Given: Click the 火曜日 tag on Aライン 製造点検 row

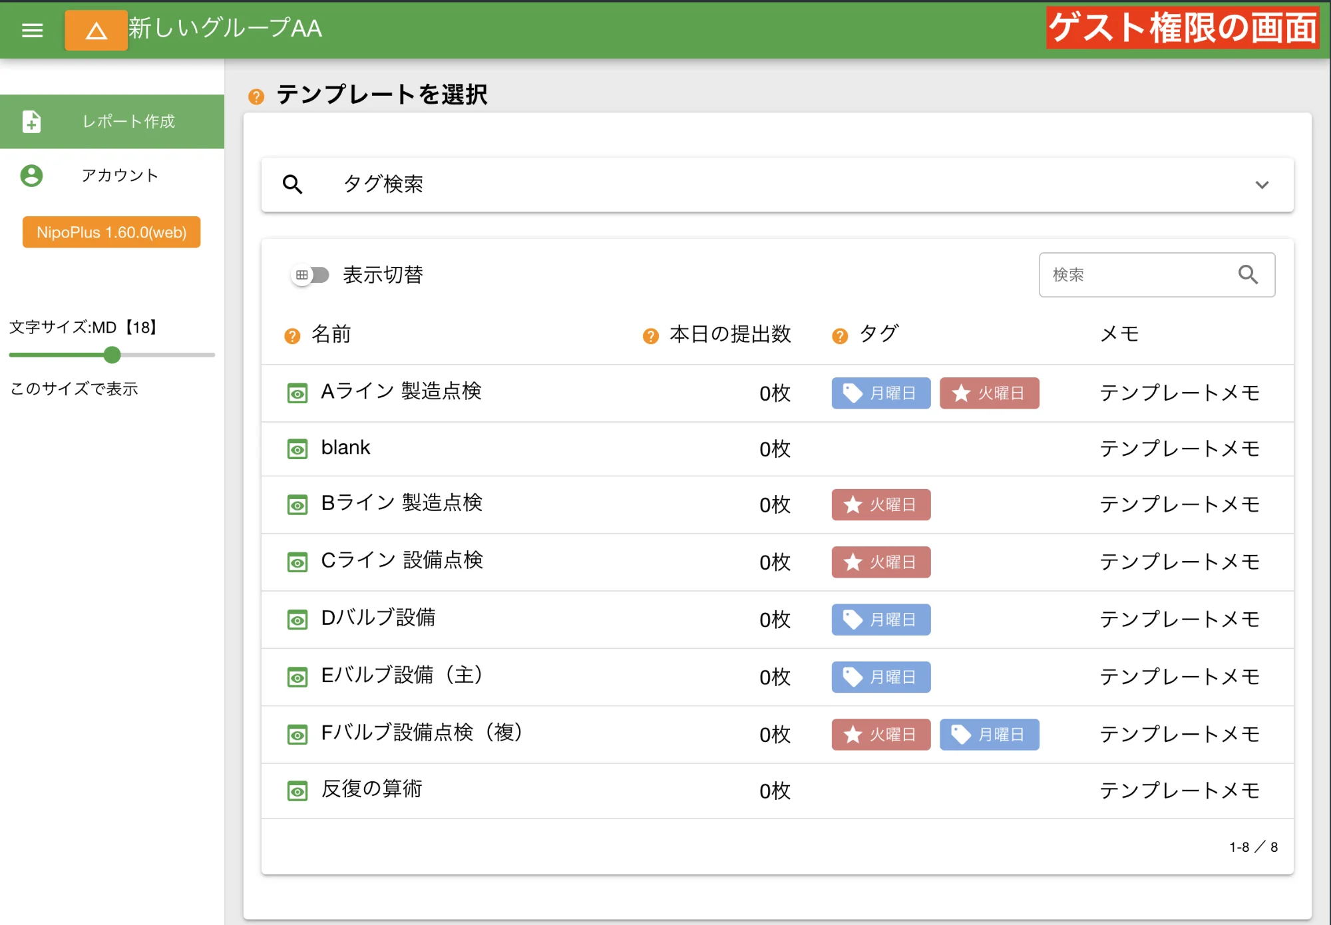Looking at the screenshot, I should [x=989, y=393].
